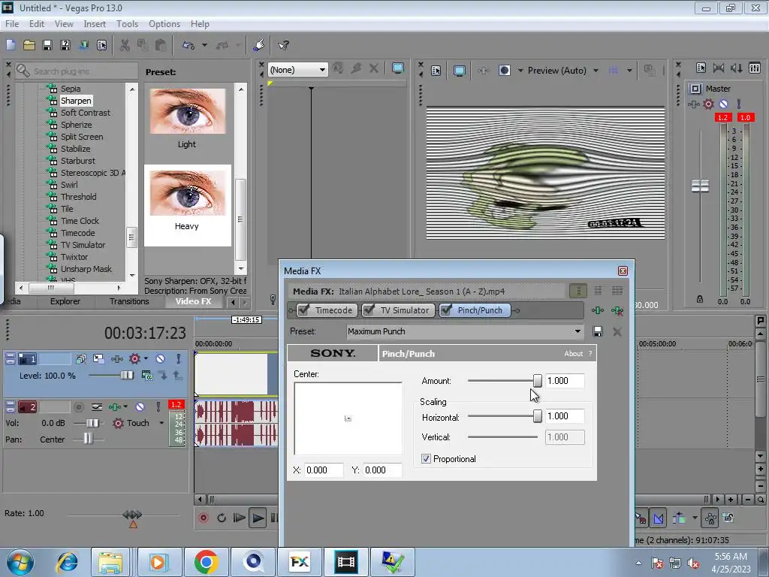Select the Unsharp Mask plug-in
769x577 pixels.
[x=86, y=269]
